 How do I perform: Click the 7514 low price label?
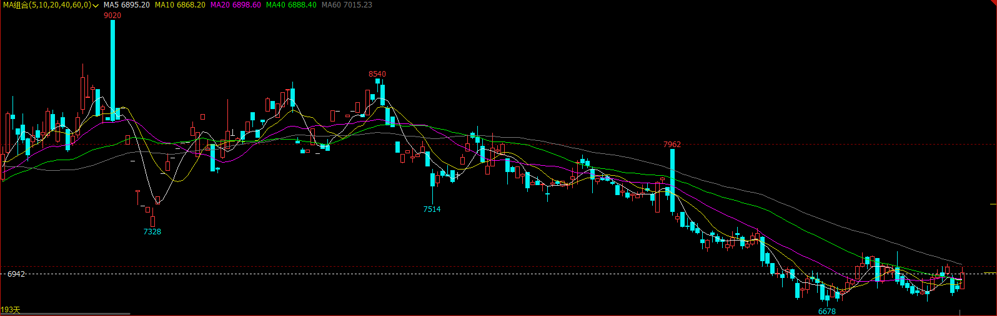[432, 209]
